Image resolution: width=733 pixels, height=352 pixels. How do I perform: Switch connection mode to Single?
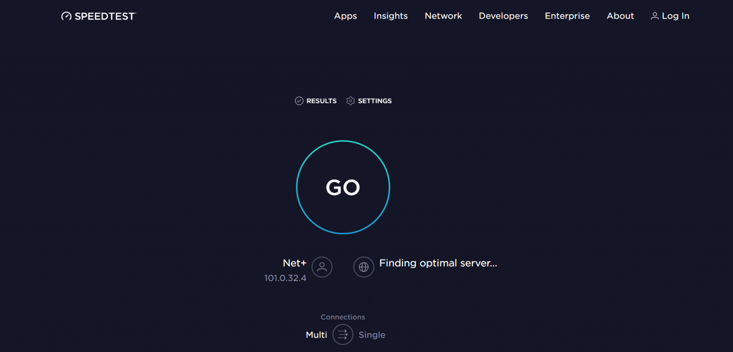tap(372, 334)
